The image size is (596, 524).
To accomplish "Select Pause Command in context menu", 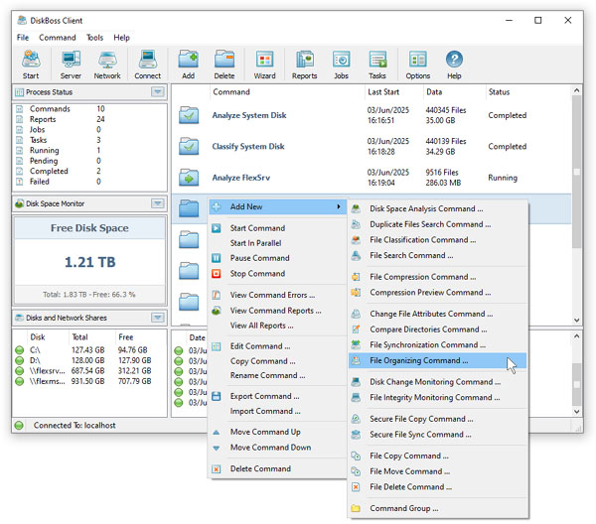I will [x=277, y=258].
